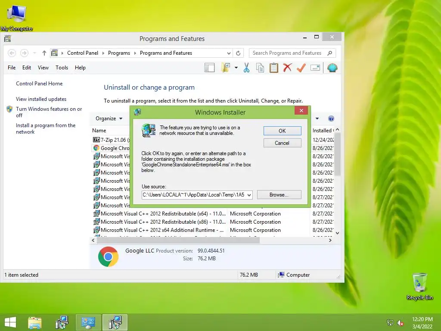Viewport: 441px width, 331px height.
Task: Open the Edit menu
Action: [27, 68]
